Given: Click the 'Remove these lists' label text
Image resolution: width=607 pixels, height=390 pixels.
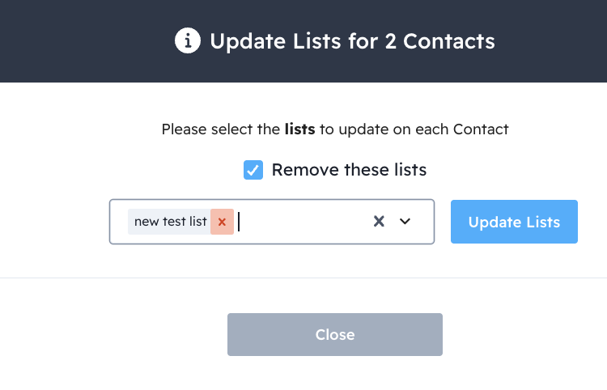Looking at the screenshot, I should [349, 170].
